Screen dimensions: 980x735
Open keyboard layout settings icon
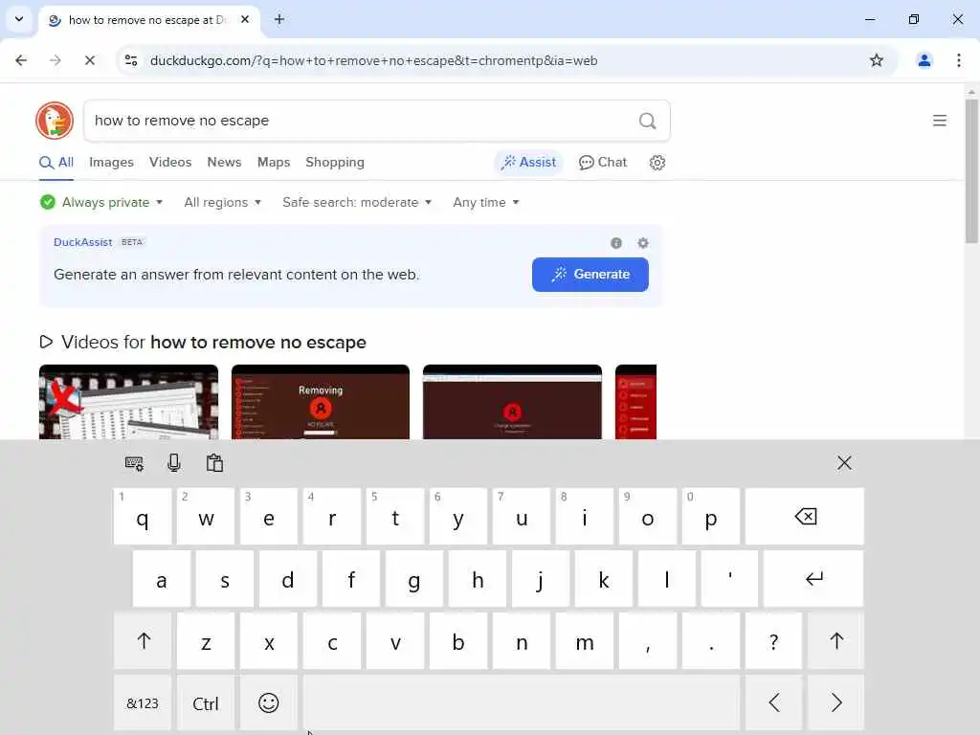click(x=134, y=463)
